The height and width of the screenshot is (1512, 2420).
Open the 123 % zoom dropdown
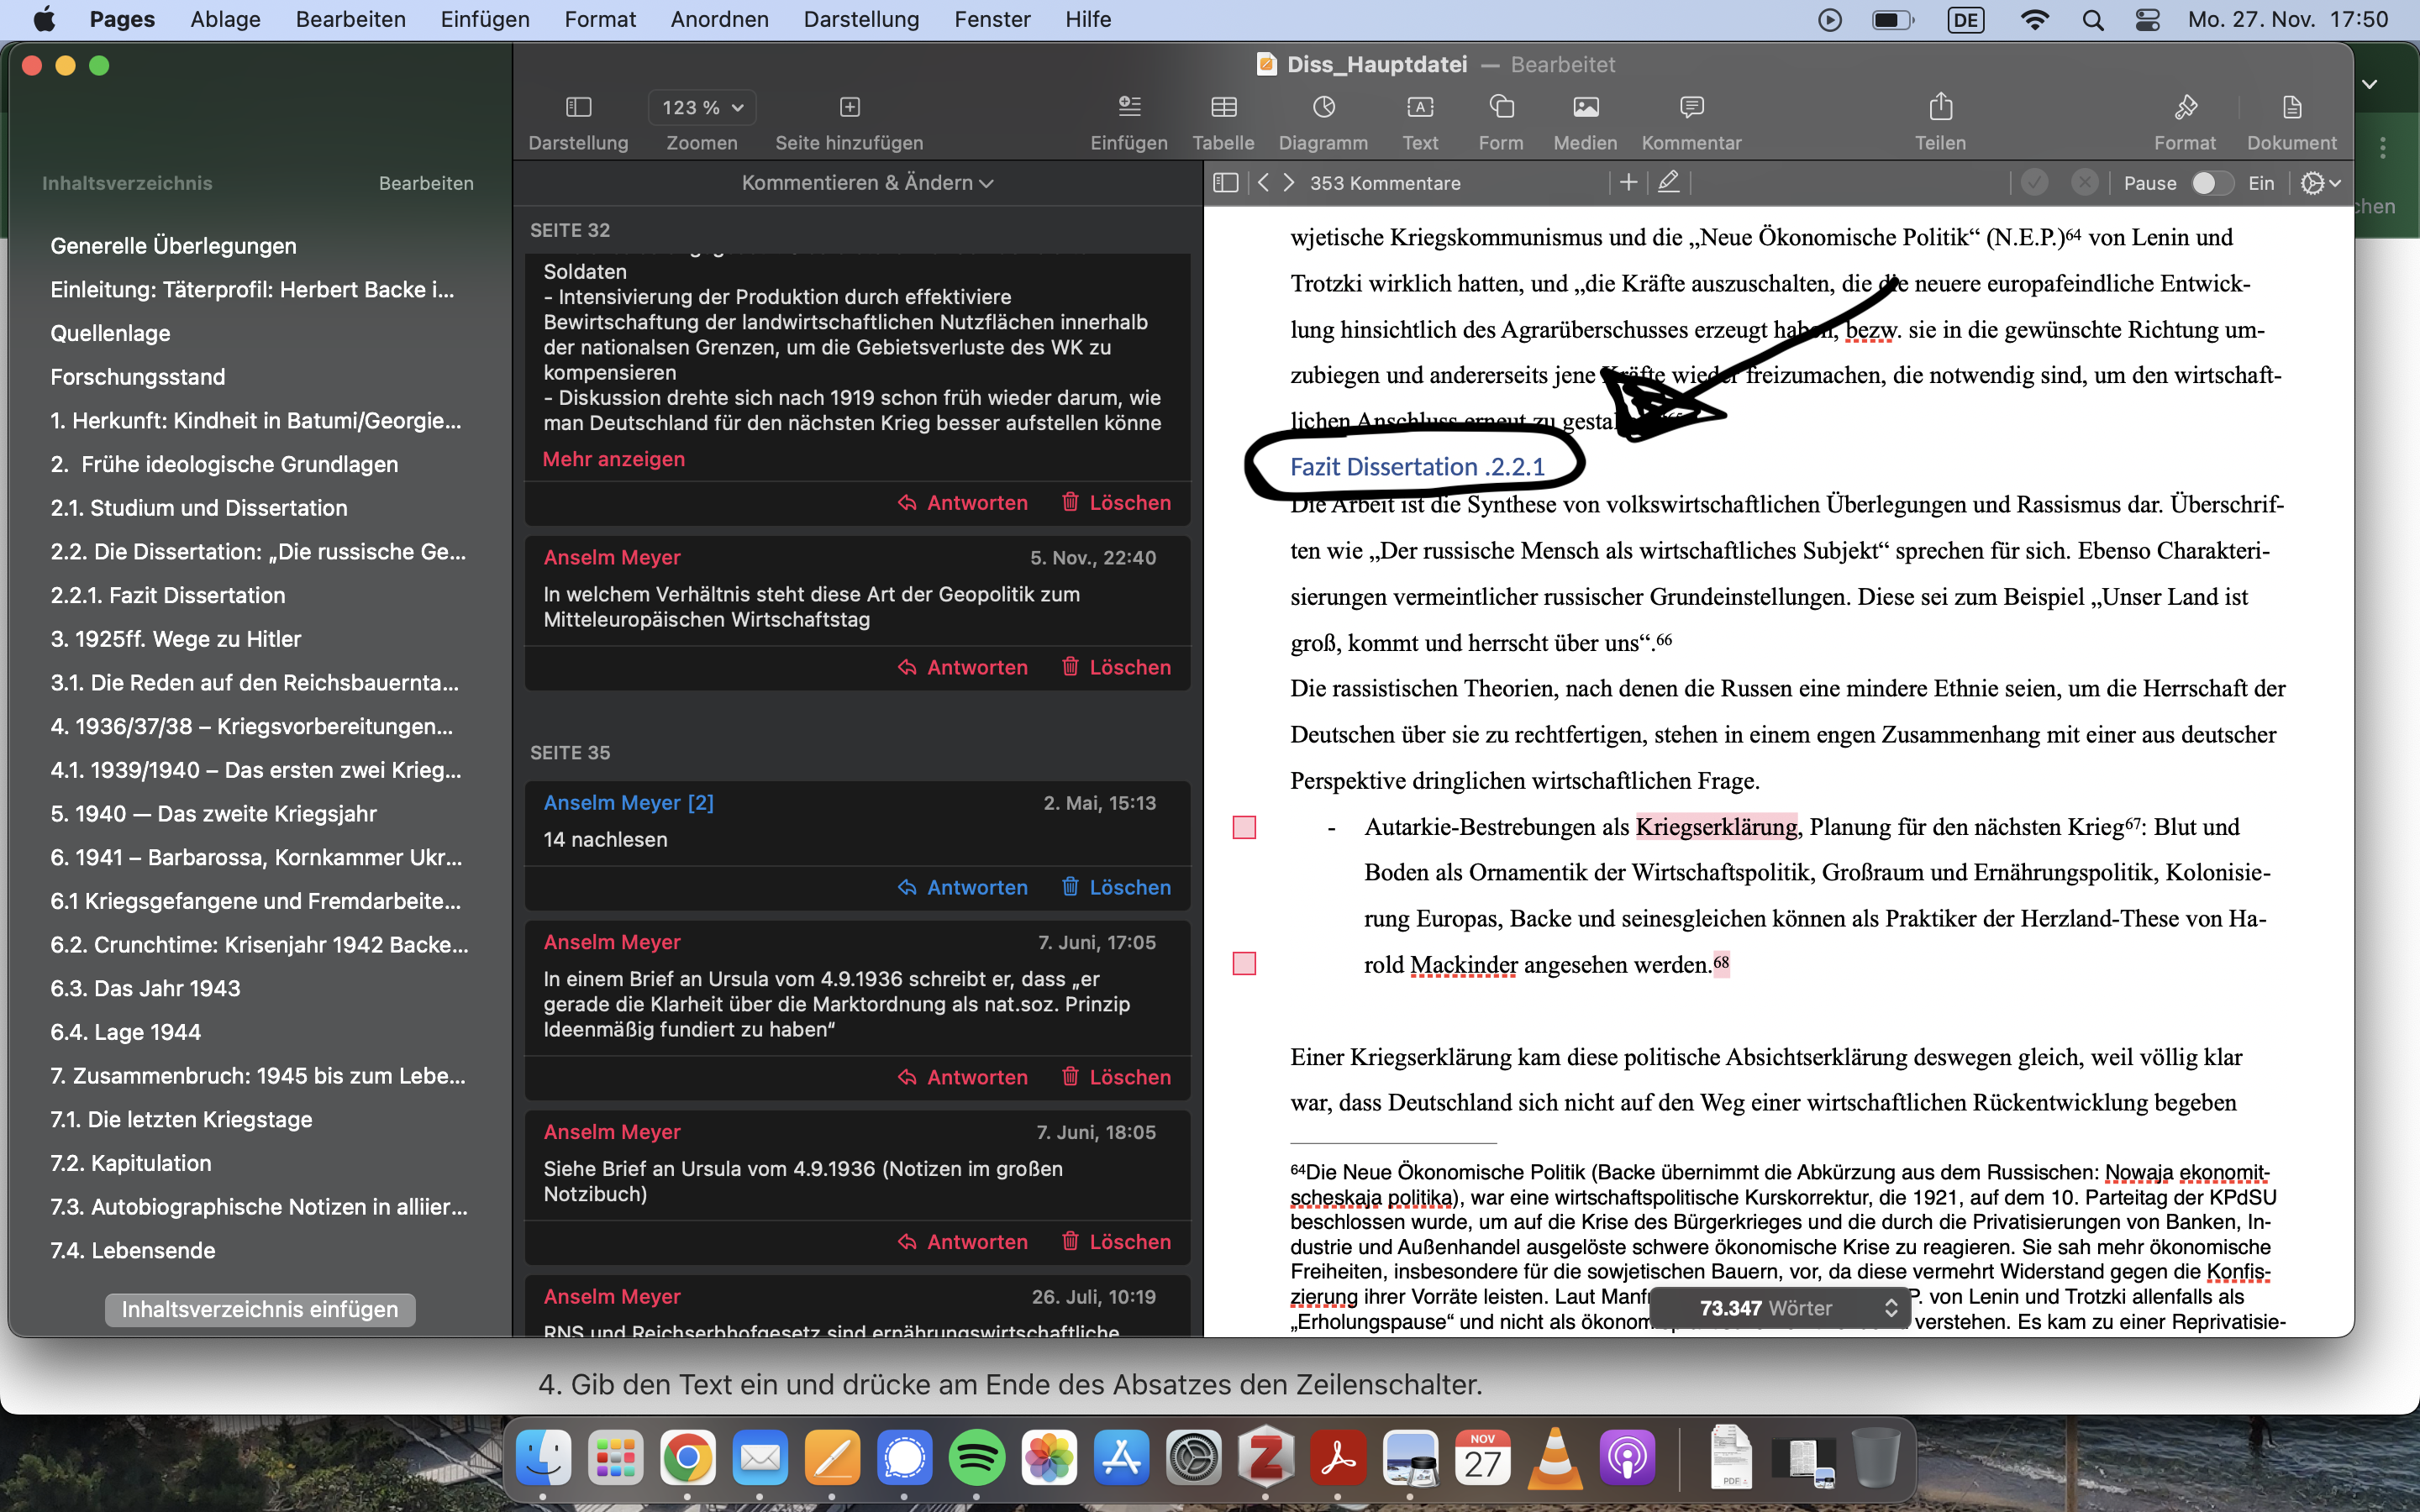coord(702,107)
